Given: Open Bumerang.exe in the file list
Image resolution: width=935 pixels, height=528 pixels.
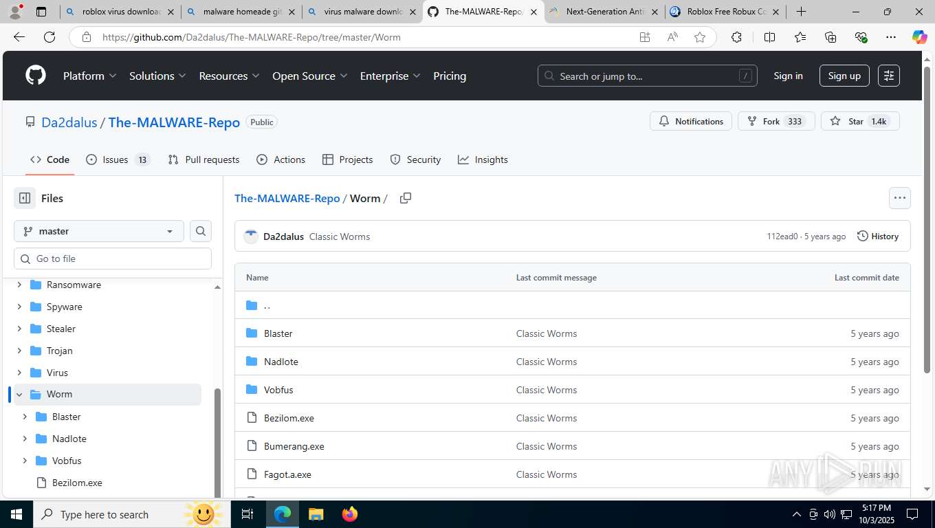Looking at the screenshot, I should click(x=294, y=446).
